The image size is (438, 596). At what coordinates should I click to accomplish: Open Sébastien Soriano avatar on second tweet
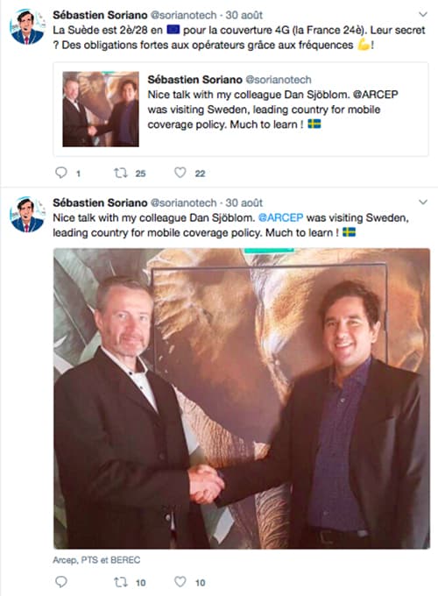click(x=27, y=215)
